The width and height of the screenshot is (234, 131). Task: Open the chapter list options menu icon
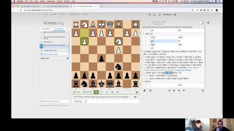click(x=67, y=29)
